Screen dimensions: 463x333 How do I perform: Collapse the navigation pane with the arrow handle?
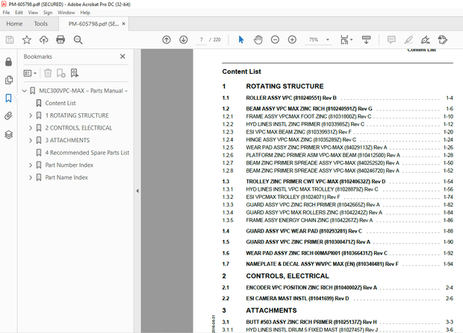pyautogui.click(x=137, y=191)
